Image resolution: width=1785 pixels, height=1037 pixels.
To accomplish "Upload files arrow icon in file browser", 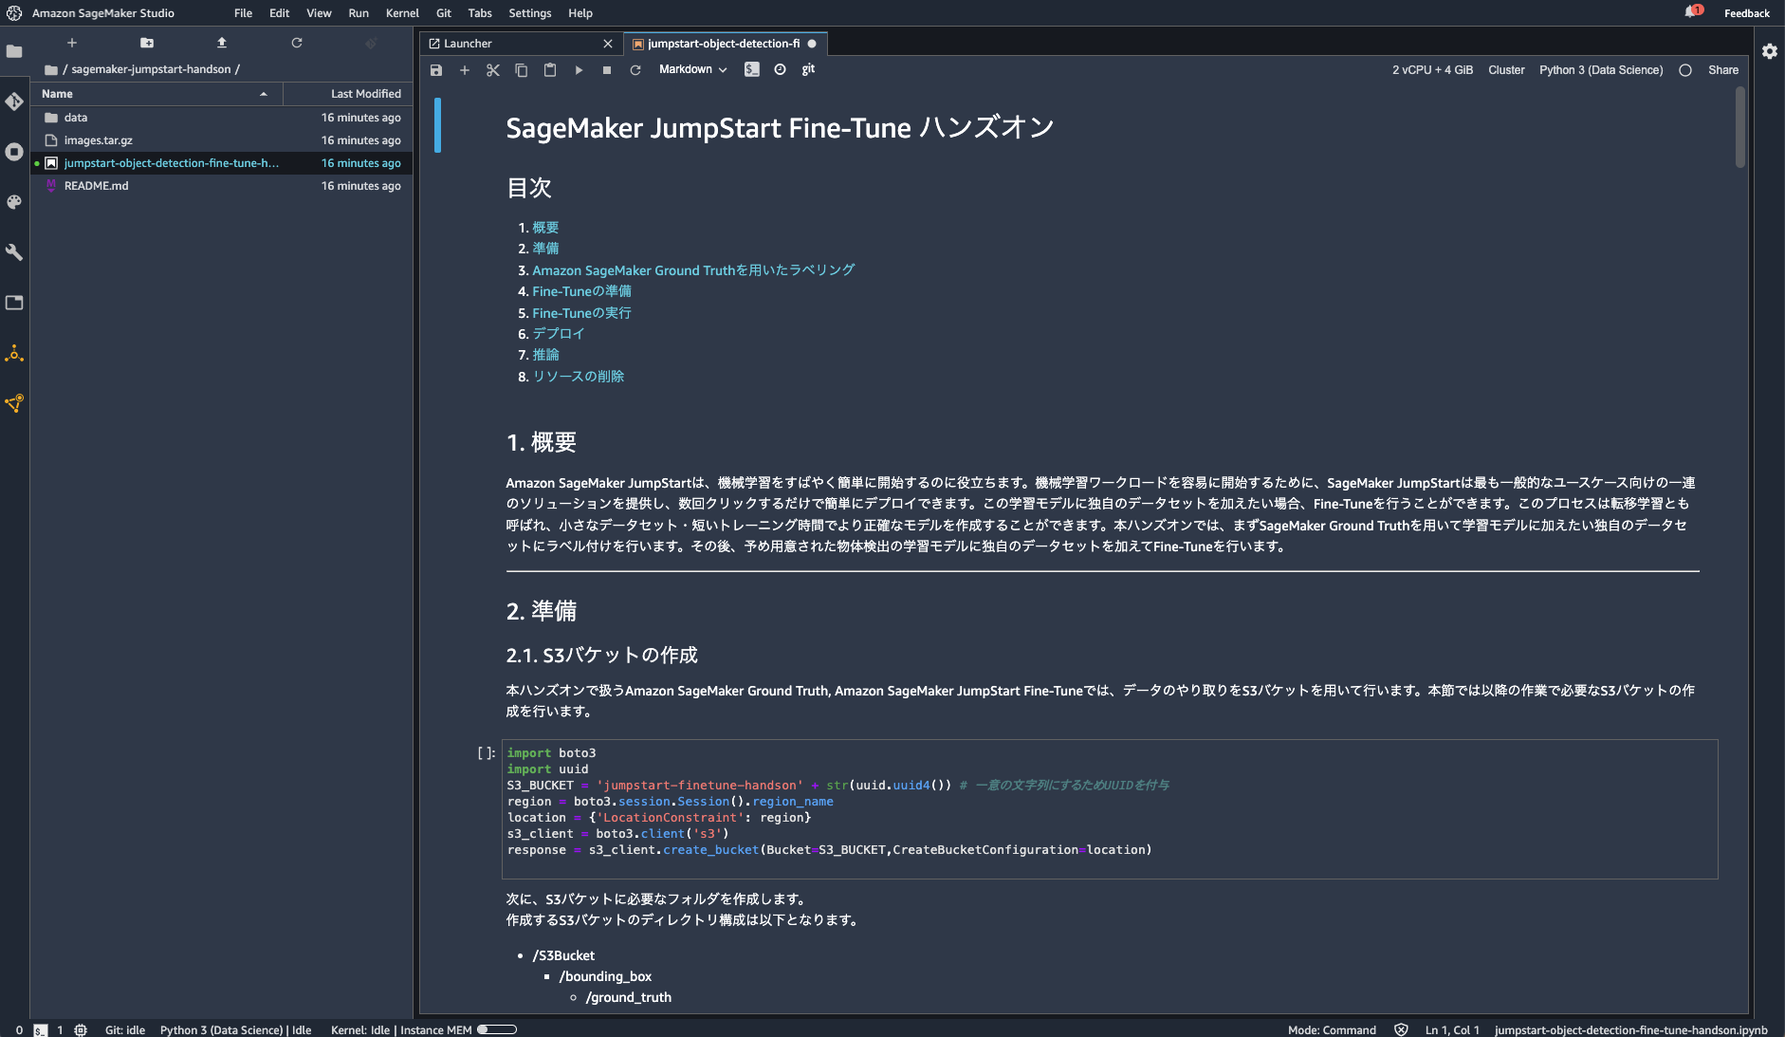I will pos(222,43).
